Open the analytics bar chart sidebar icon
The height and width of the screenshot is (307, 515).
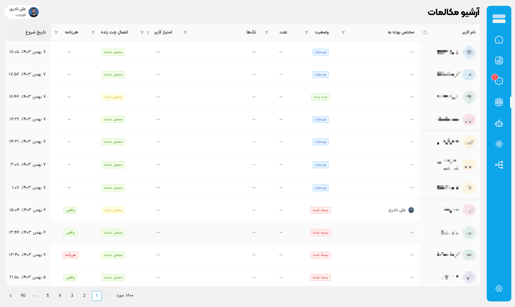click(499, 60)
